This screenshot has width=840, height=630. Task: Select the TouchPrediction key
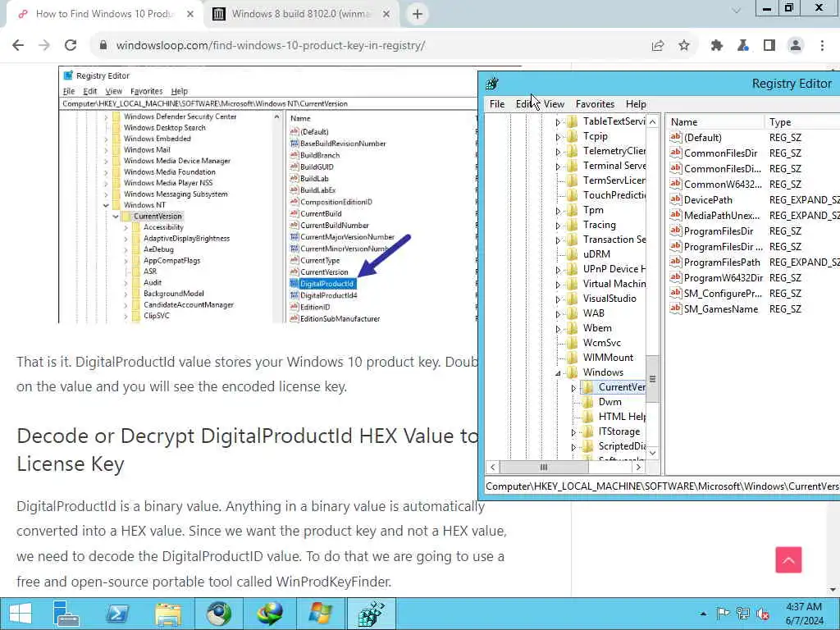tap(614, 195)
